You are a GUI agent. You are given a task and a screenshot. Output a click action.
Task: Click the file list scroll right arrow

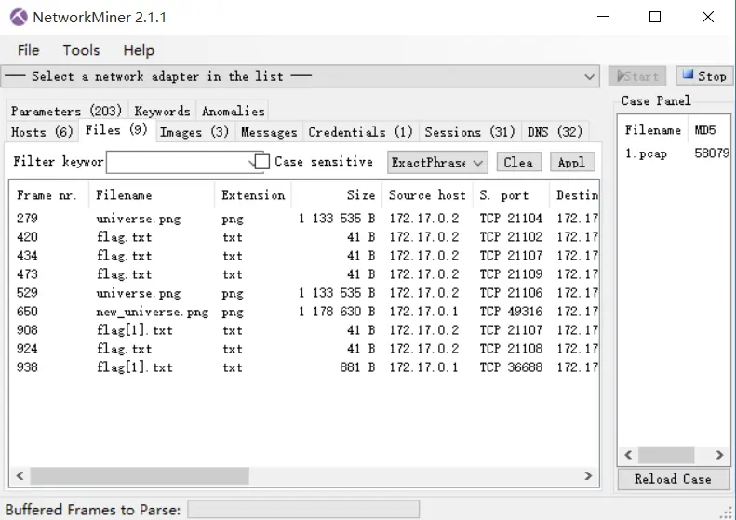[x=588, y=476]
